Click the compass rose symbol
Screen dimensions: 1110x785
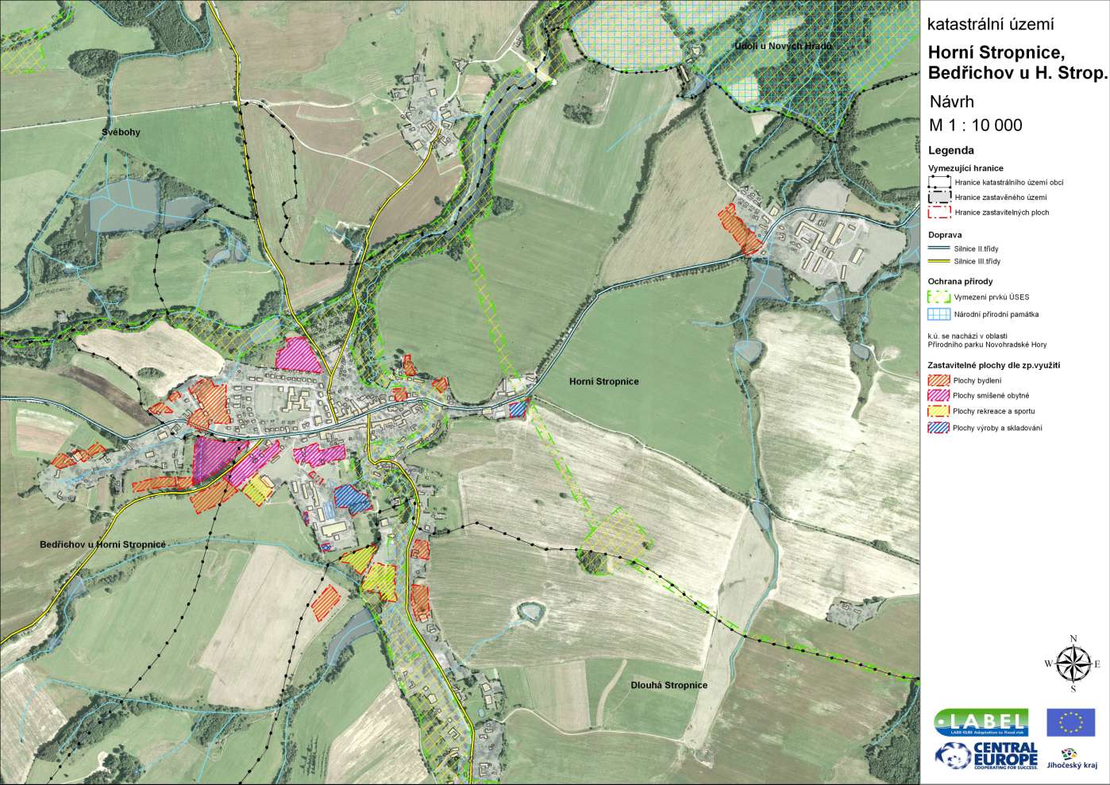[1072, 663]
